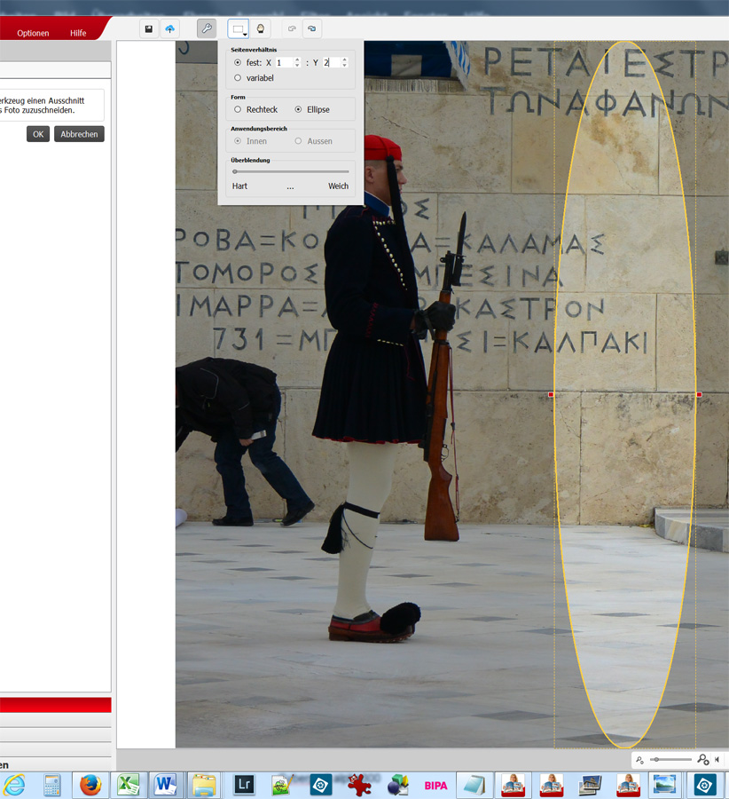Click the left red handle of ellipse selection

click(551, 395)
